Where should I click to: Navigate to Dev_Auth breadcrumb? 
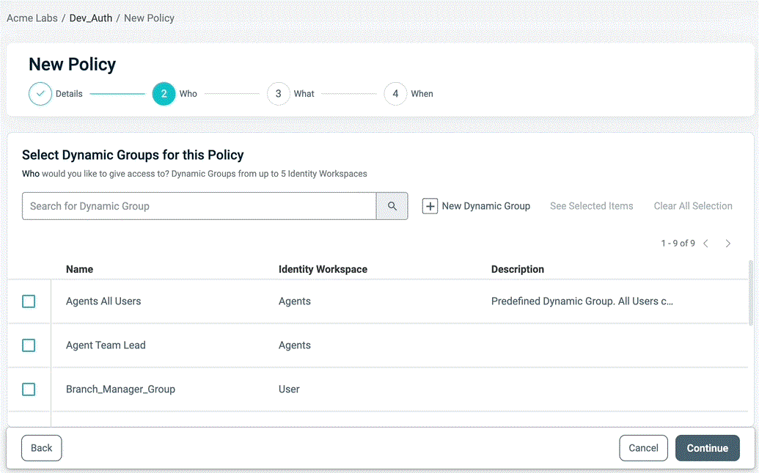(91, 18)
